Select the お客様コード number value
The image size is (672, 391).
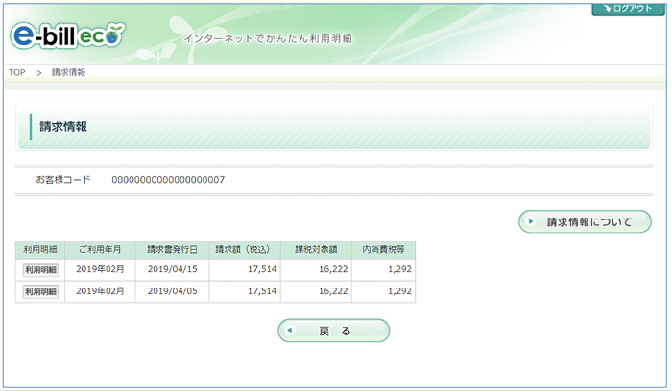tap(168, 179)
